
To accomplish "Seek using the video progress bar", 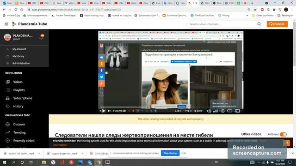I will [x=171, y=107].
